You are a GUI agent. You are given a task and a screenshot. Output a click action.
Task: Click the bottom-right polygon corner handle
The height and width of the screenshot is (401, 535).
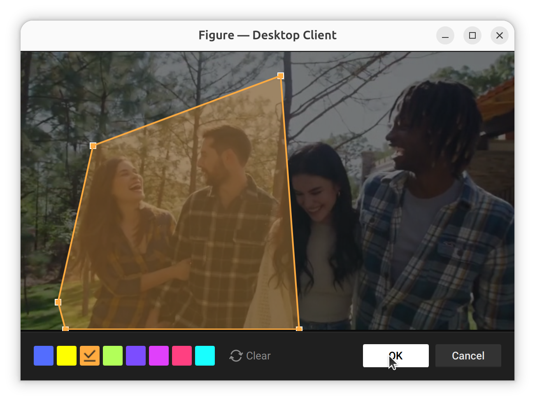[299, 329]
